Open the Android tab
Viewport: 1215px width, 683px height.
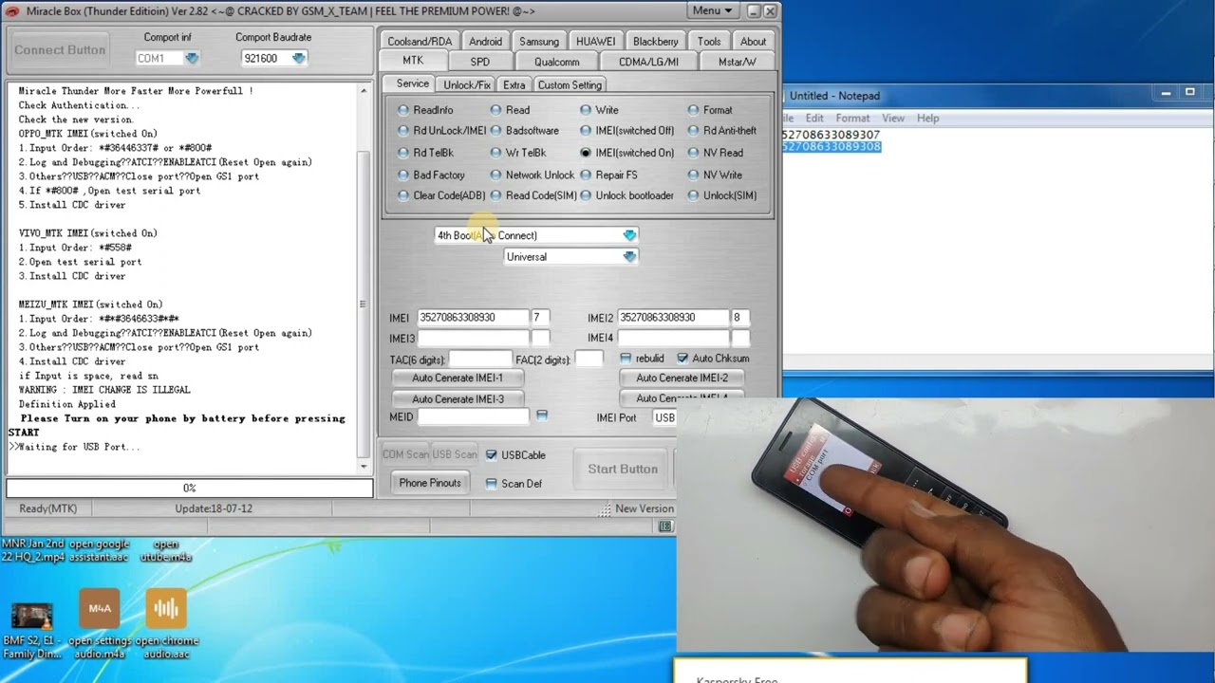(485, 41)
